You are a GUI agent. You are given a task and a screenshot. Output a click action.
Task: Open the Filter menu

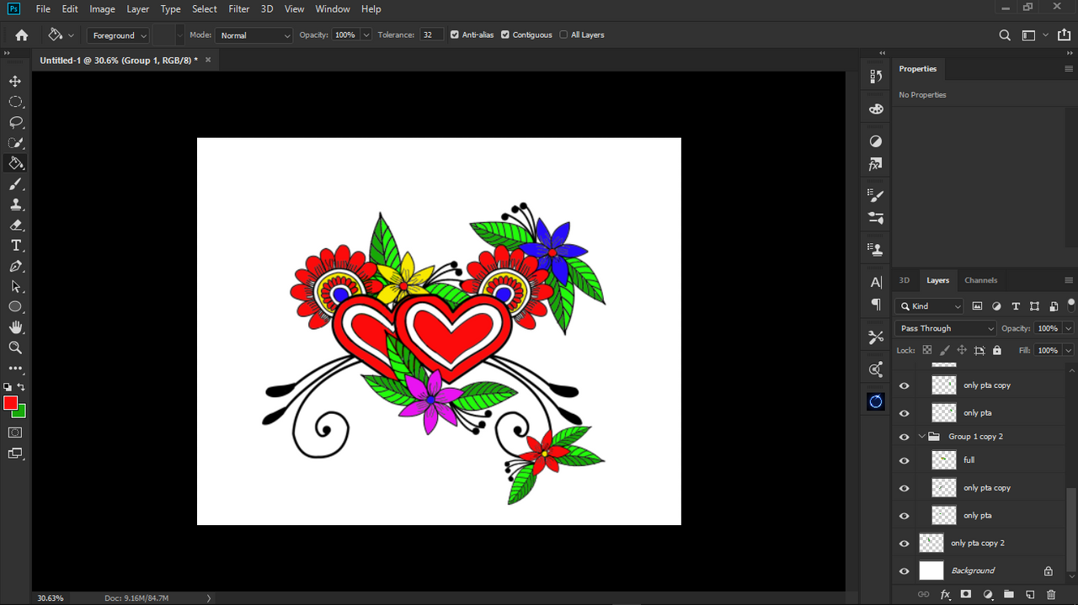(239, 9)
